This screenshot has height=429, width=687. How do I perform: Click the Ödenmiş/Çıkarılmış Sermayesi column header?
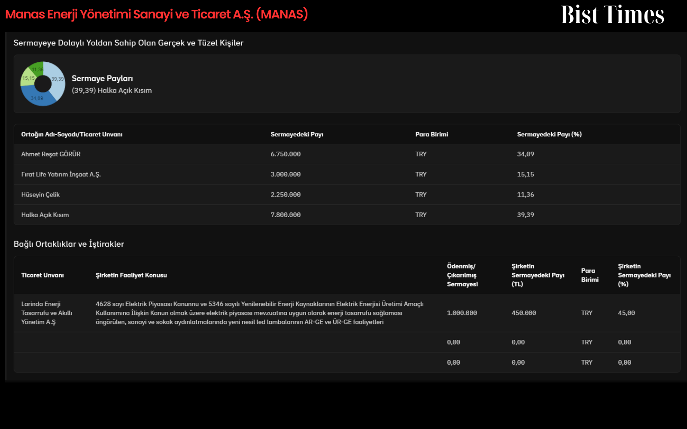462,275
